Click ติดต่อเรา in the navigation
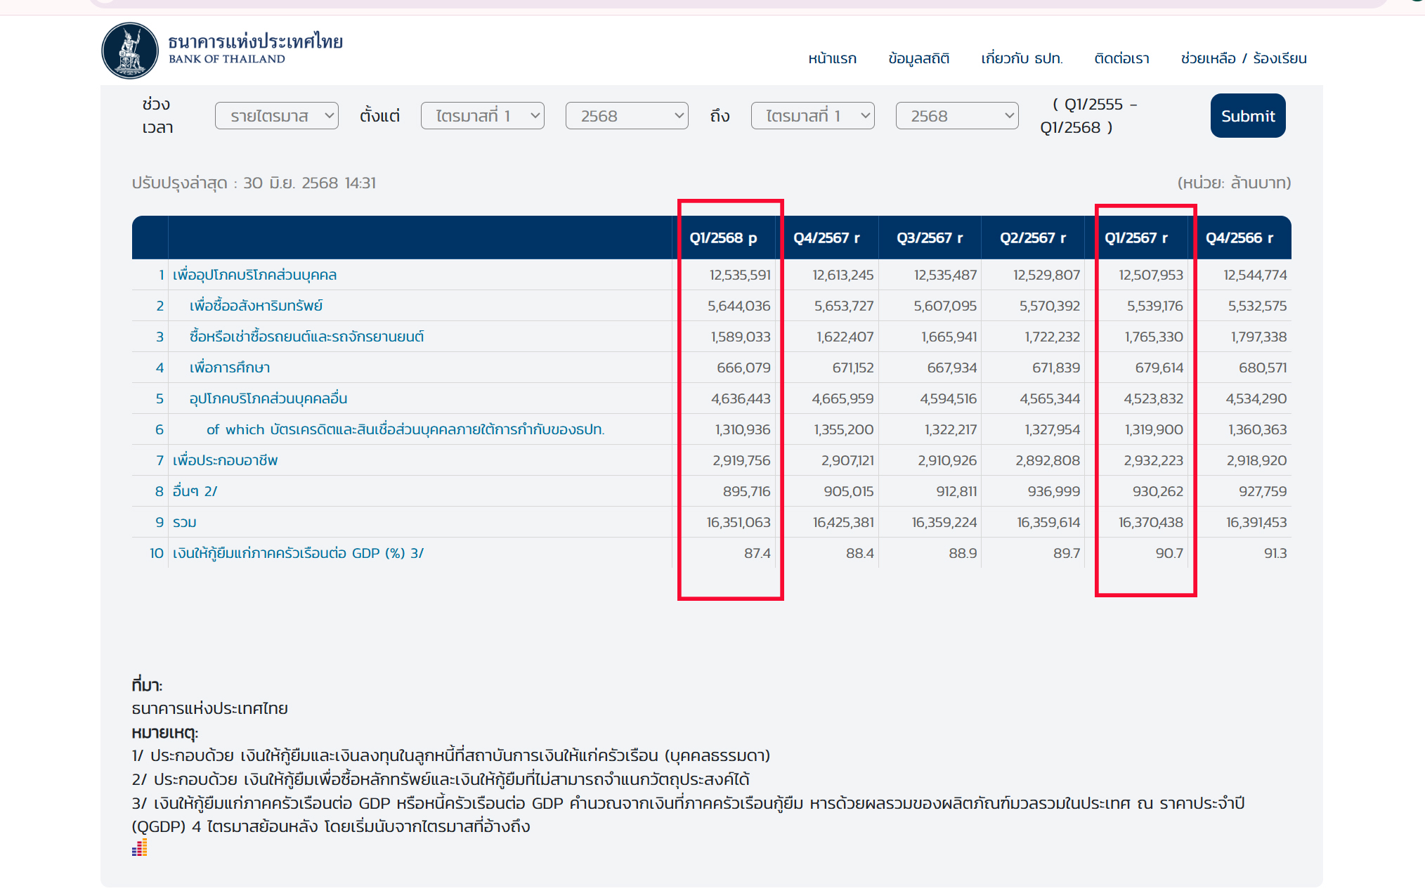 1121,58
